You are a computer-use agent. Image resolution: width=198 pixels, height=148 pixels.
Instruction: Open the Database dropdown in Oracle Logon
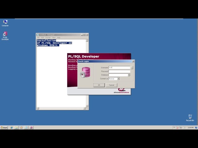pyautogui.click(x=129, y=75)
